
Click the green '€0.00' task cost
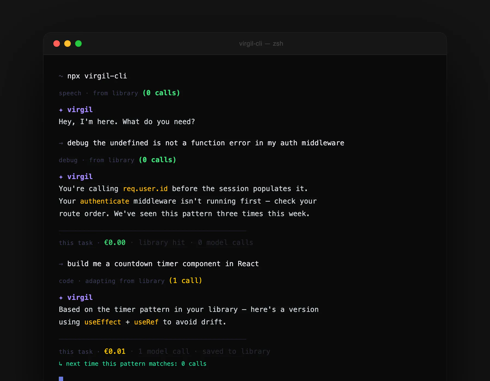click(115, 242)
